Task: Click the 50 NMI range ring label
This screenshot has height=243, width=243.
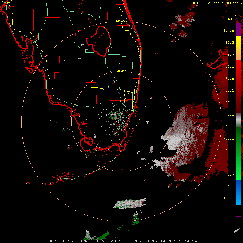Action: pos(121,72)
